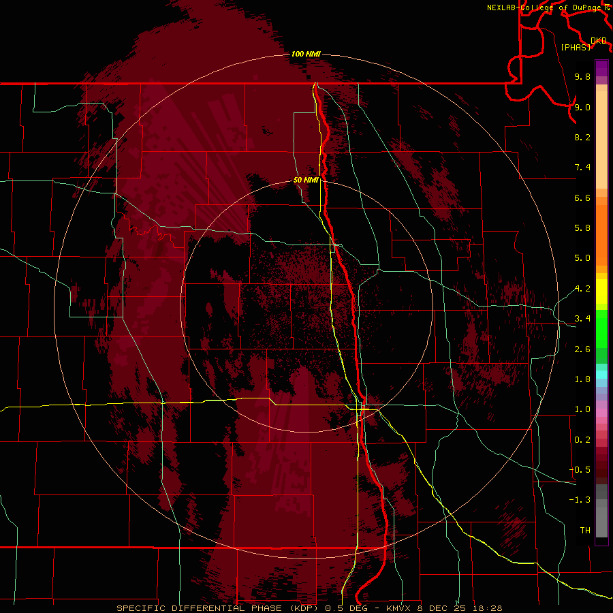Click the 9.8 value on the color scale
This screenshot has height=613, width=613.
582,76
